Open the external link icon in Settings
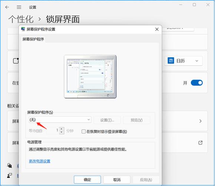 pos(200,143)
